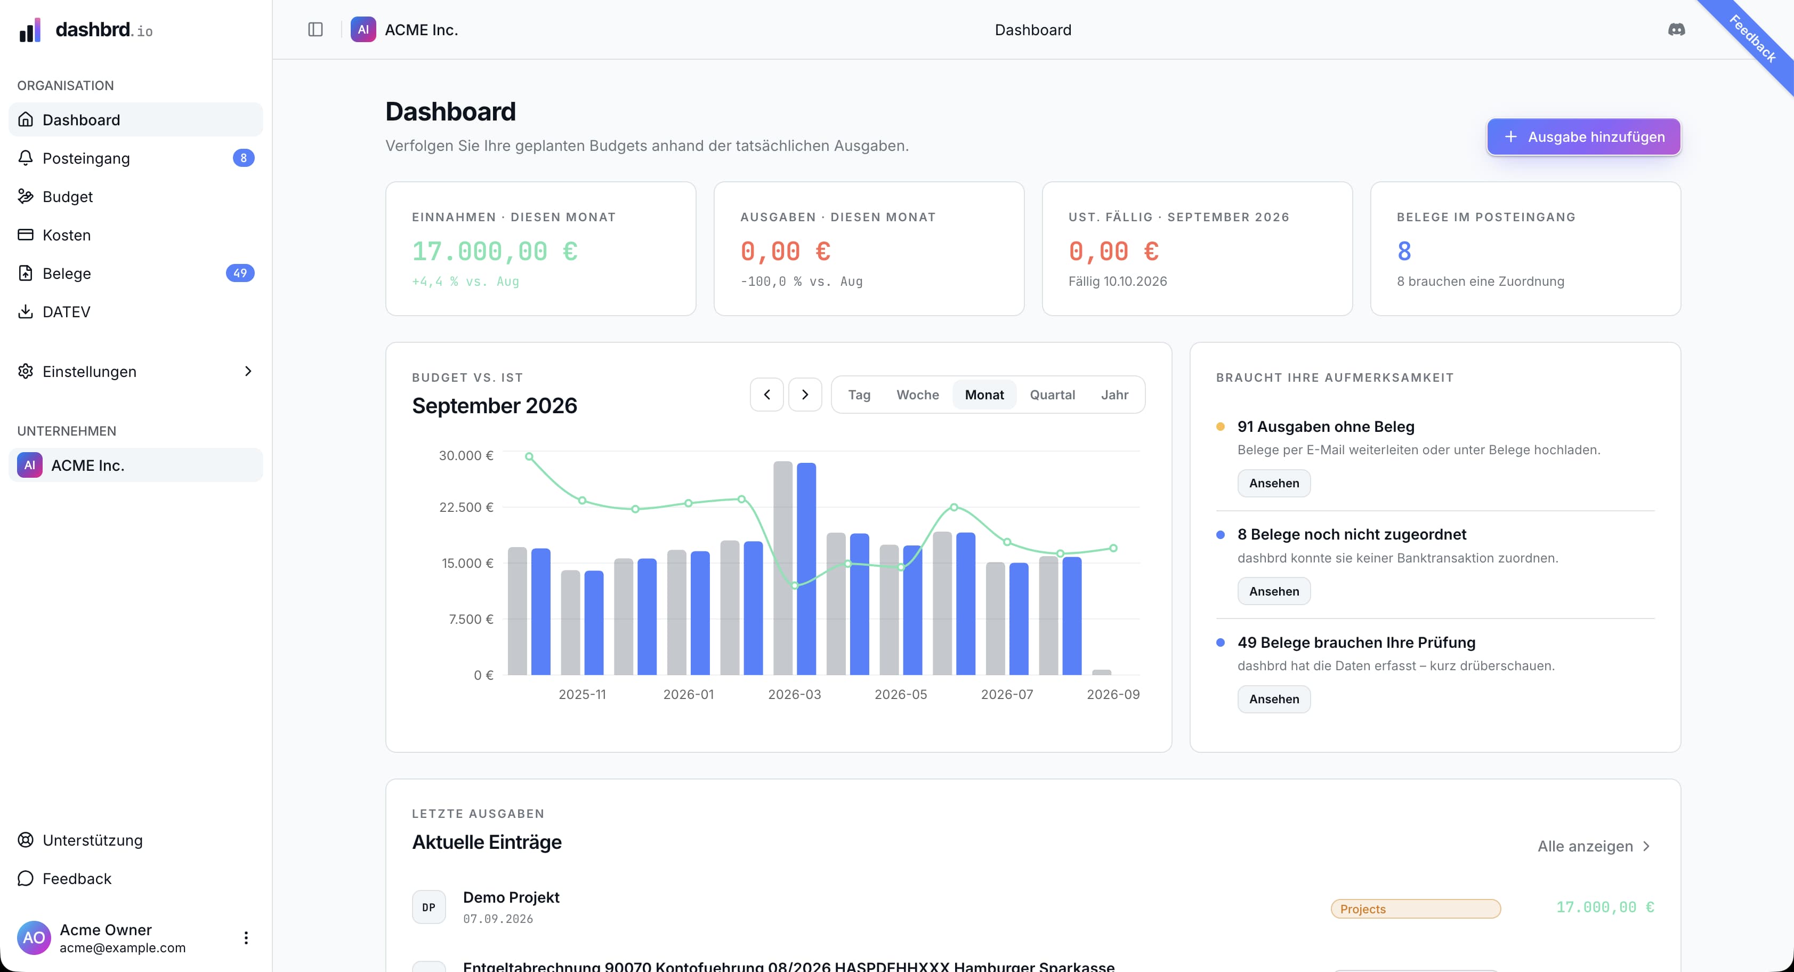Click the Einstellungen gear icon
The image size is (1794, 972).
tap(26, 372)
